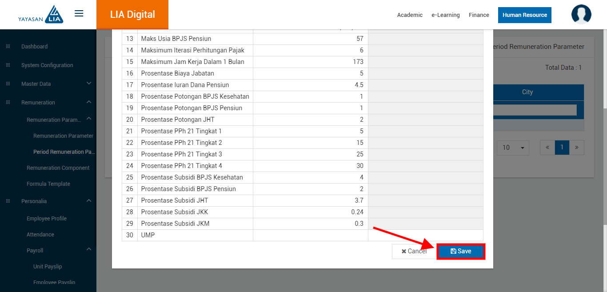607x292 pixels.
Task: Click the hamburger menu icon
Action: pos(79,13)
